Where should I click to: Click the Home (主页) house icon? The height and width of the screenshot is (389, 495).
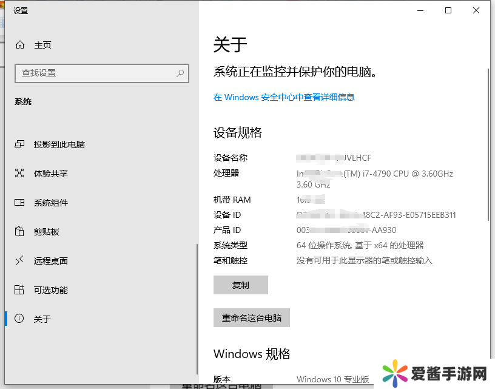coord(20,45)
